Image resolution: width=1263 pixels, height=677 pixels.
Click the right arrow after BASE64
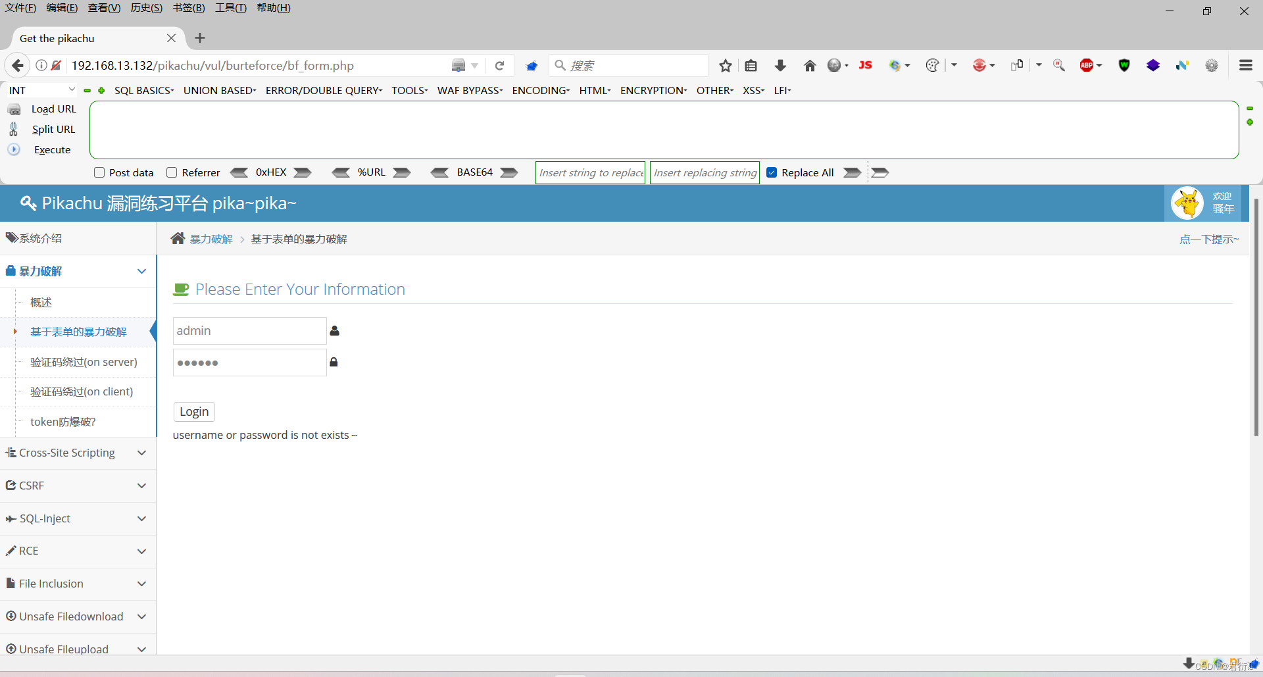[509, 172]
